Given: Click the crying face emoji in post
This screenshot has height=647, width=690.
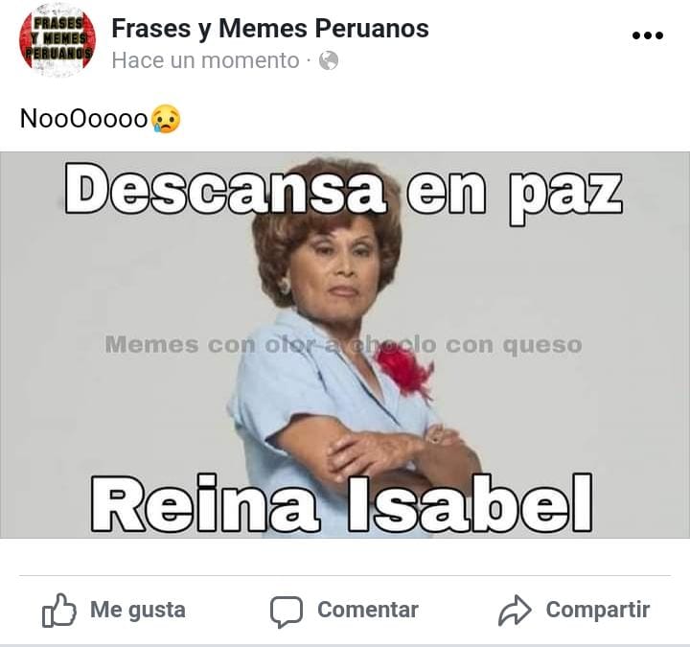Looking at the screenshot, I should pos(166,119).
